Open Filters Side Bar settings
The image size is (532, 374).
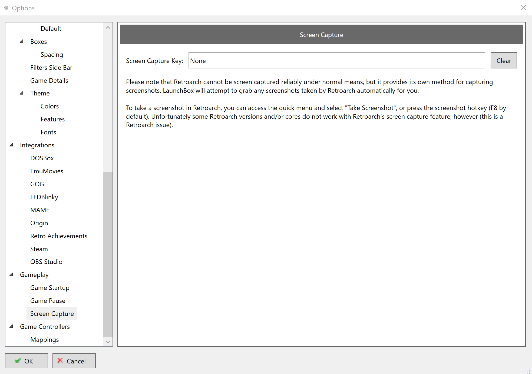[x=51, y=68]
